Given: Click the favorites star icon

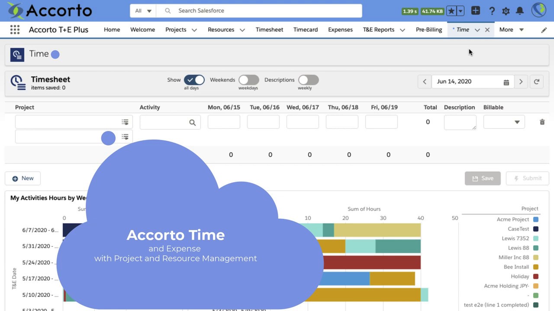Looking at the screenshot, I should 451,11.
